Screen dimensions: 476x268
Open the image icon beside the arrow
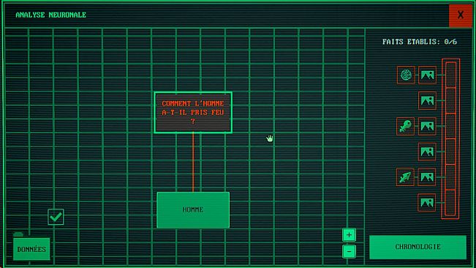(427, 177)
